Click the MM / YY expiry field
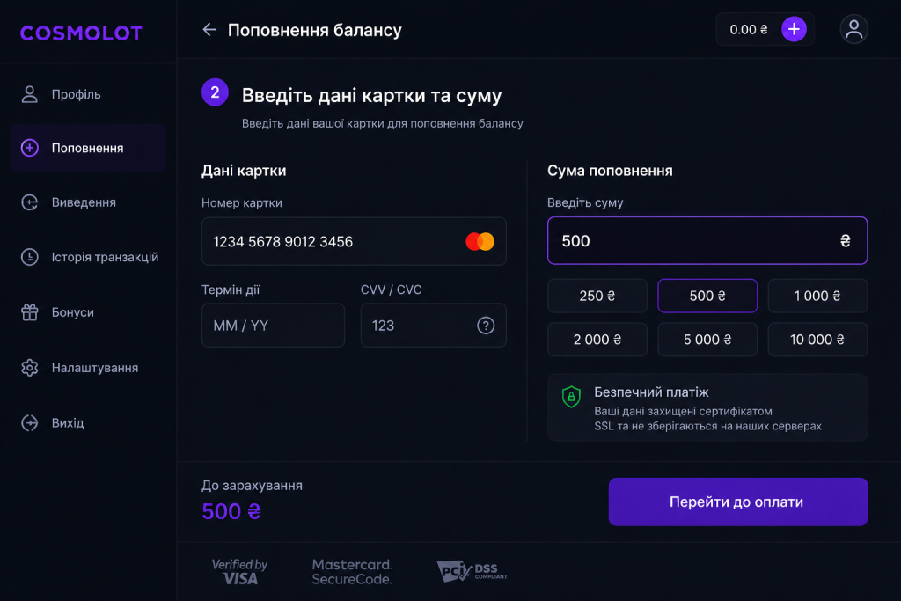Viewport: 901px width, 601px height. click(x=273, y=326)
